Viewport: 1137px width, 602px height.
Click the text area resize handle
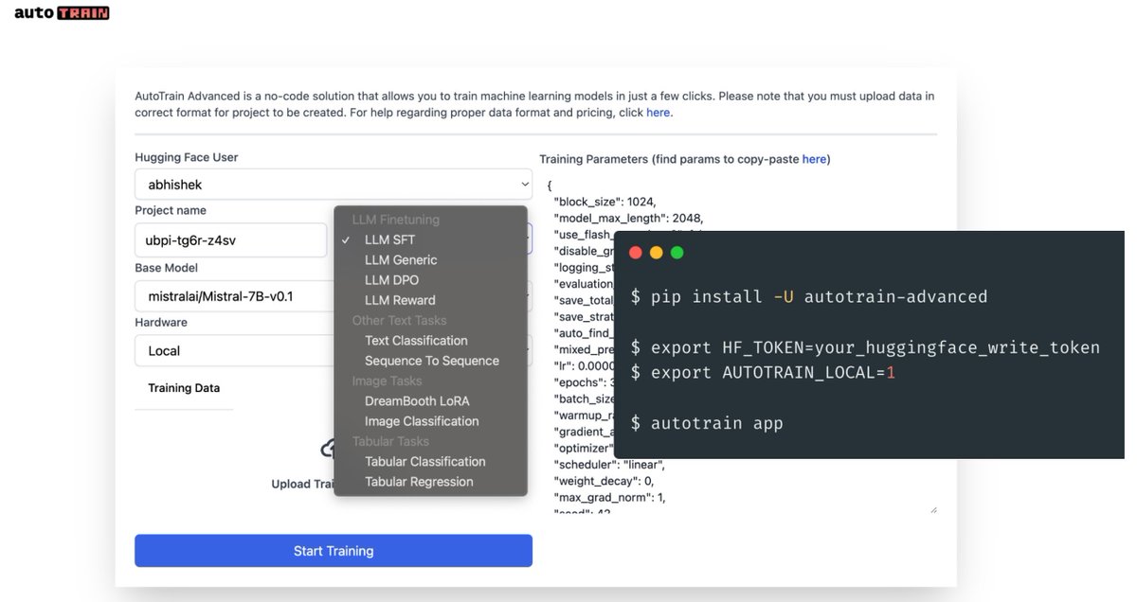(932, 509)
